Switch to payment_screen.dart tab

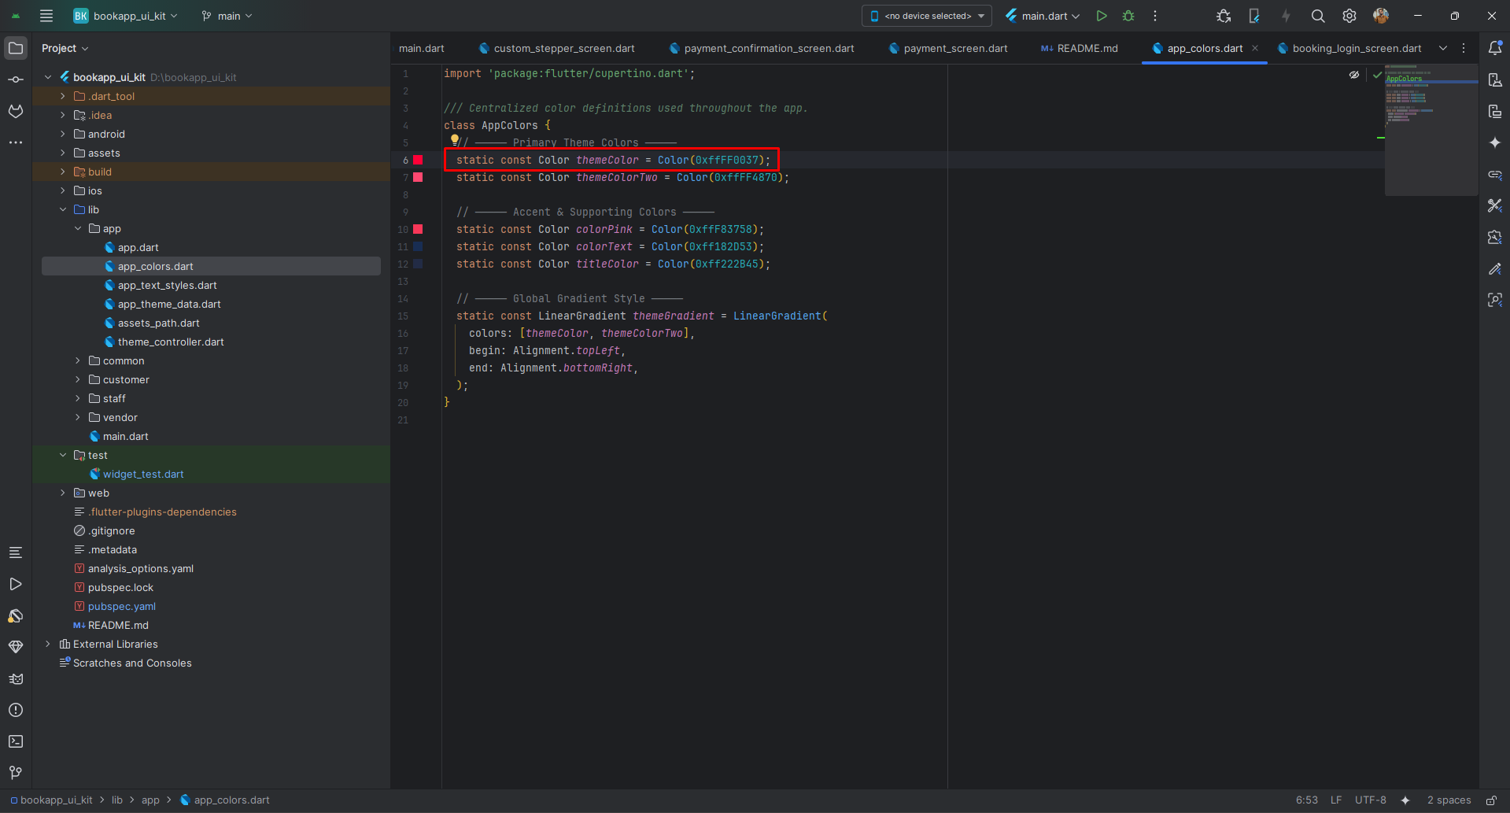(x=948, y=48)
